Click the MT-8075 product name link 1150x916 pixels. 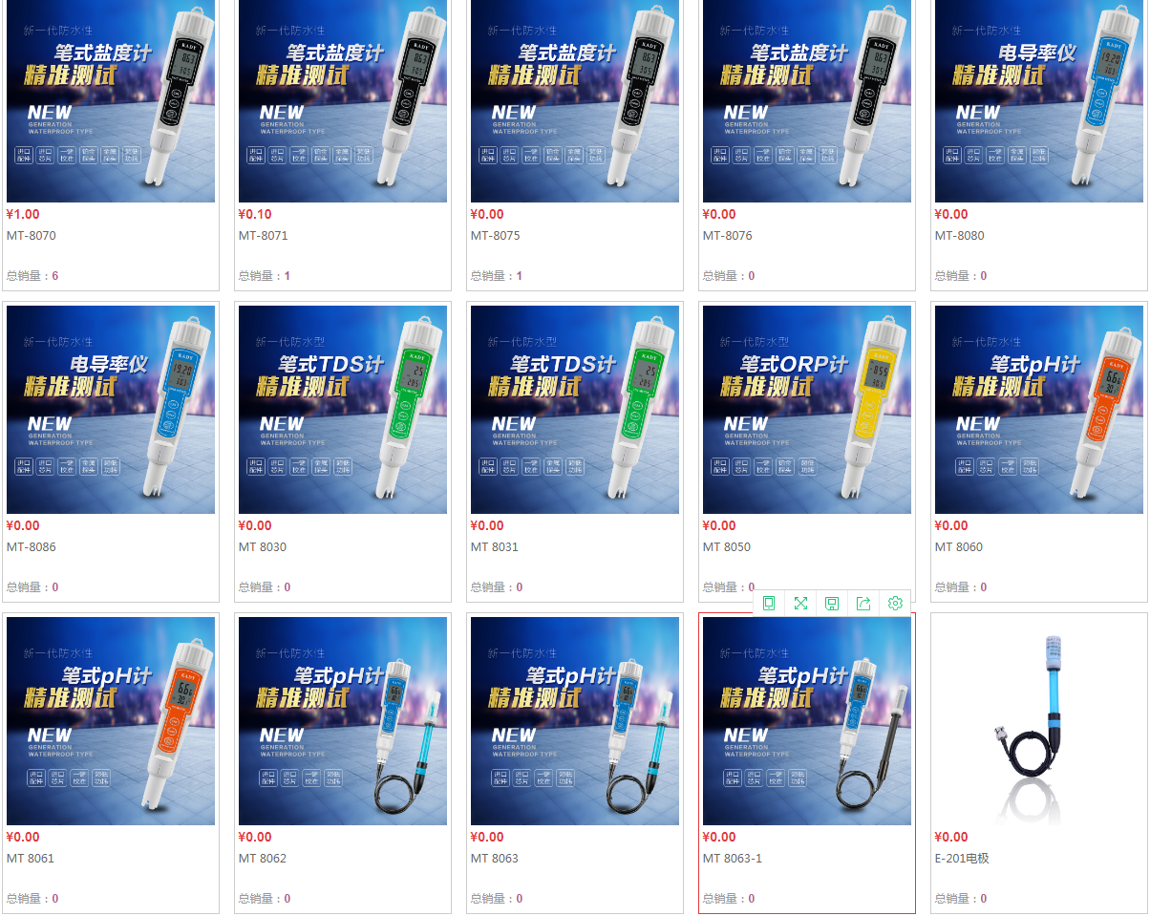pos(495,236)
